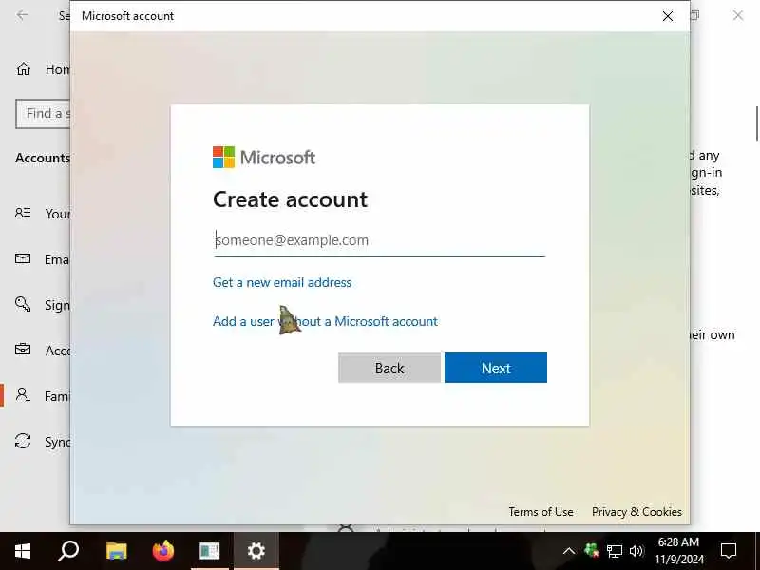Open the volume speaker tray icon
Viewport: 760px width, 570px height.
(636, 551)
